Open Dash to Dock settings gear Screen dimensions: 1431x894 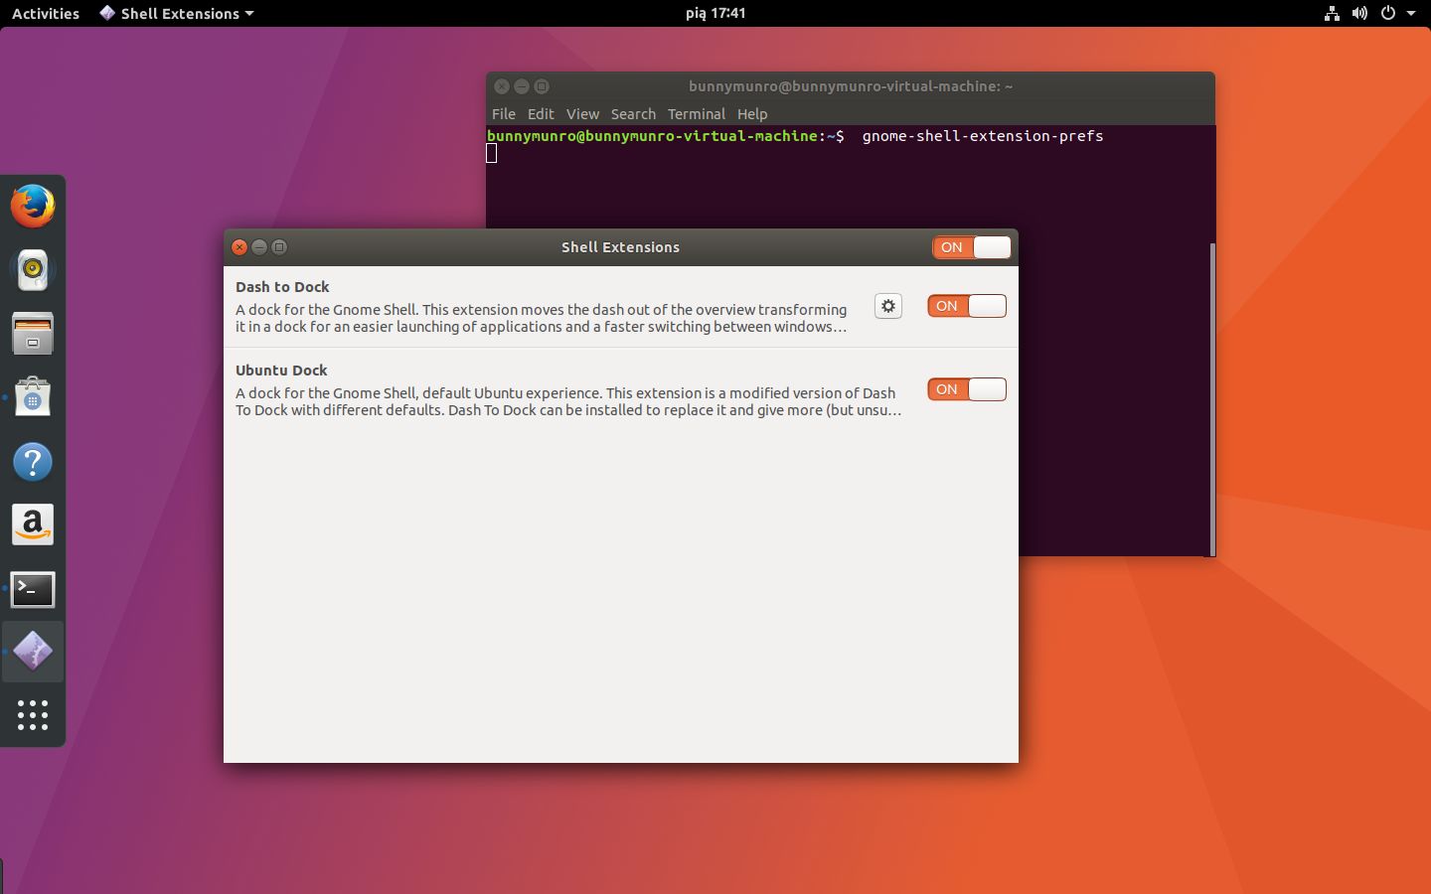(888, 306)
